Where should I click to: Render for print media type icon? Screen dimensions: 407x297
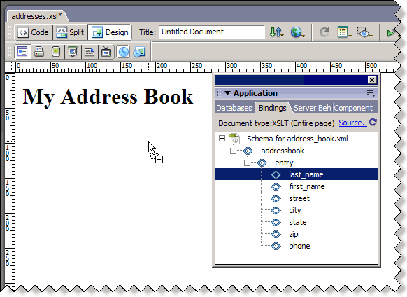tap(39, 52)
